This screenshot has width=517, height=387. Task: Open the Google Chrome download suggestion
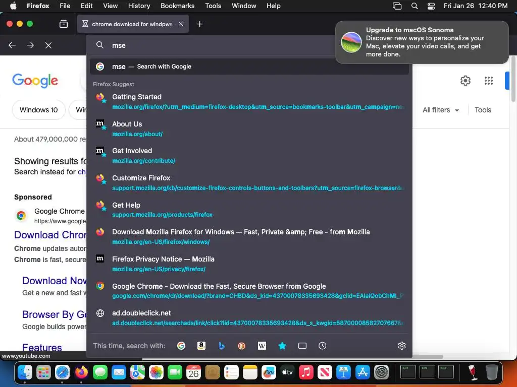pos(249,291)
